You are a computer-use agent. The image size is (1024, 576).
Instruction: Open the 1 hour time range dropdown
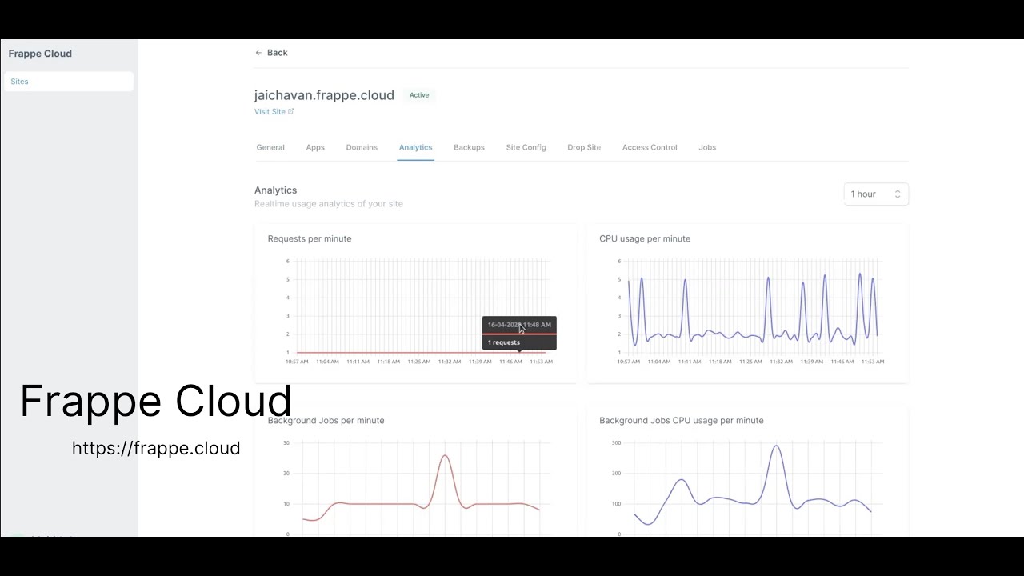(876, 194)
